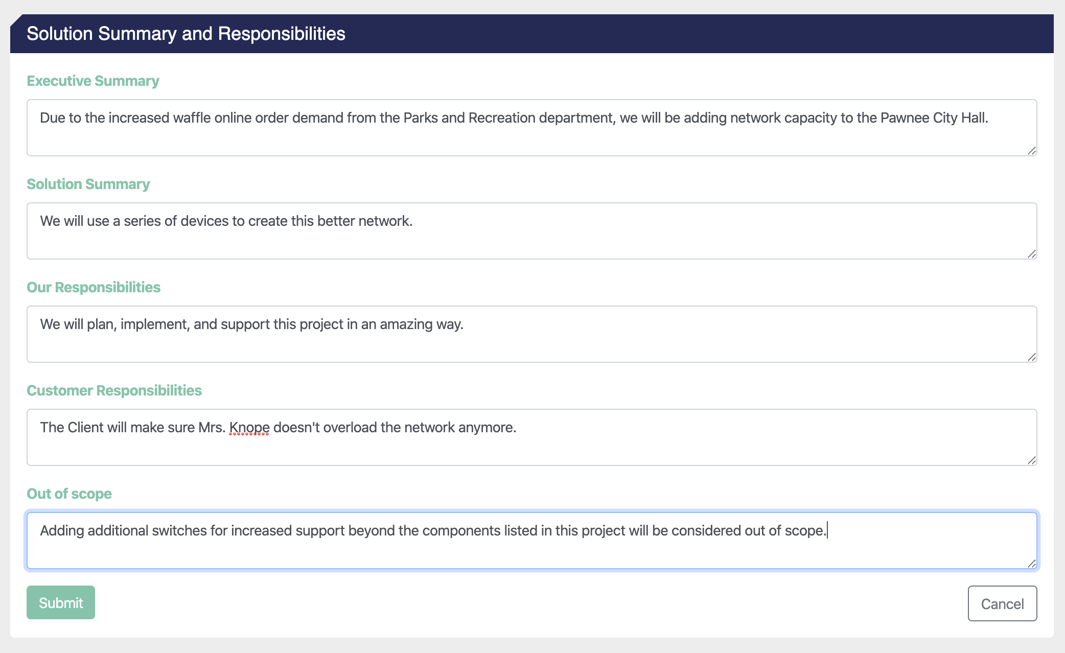
Task: Grab the Executive Summary resize handle
Action: point(1032,151)
